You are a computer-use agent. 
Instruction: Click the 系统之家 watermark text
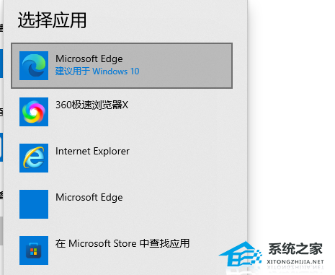point(295,248)
